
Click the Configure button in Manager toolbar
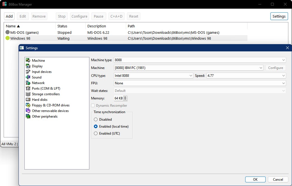pyautogui.click(x=79, y=16)
